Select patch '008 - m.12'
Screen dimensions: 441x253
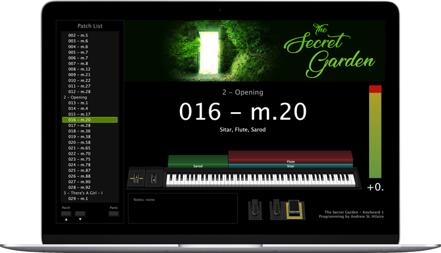tap(79, 69)
